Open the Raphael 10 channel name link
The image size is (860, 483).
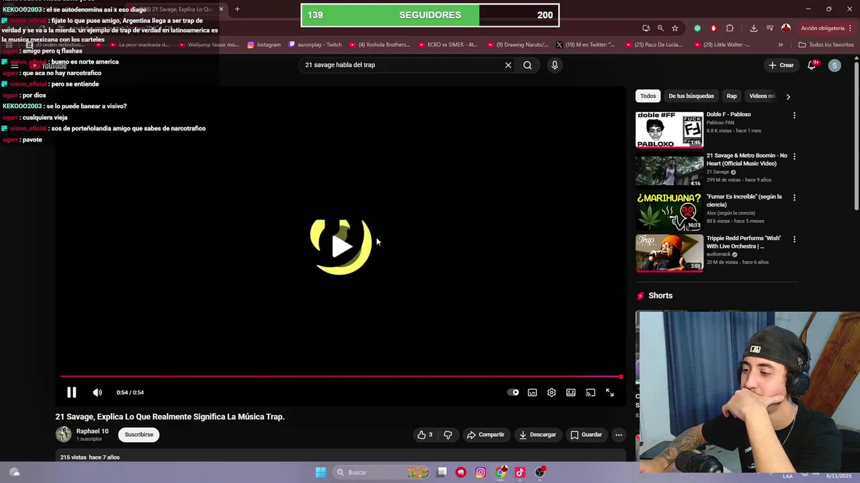coord(92,431)
